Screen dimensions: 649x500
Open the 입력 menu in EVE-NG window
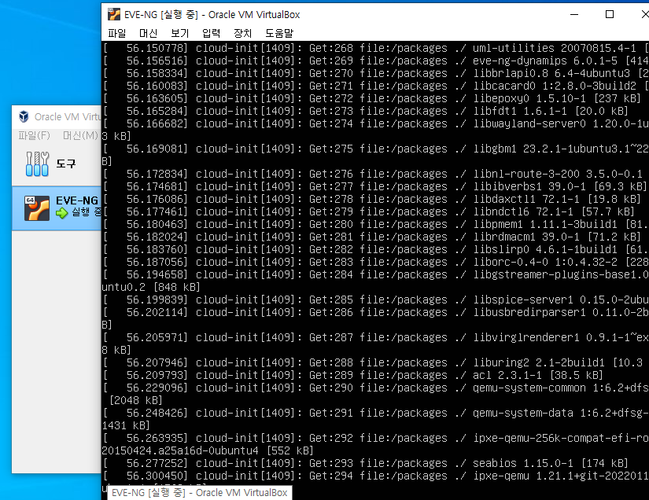[x=211, y=33]
